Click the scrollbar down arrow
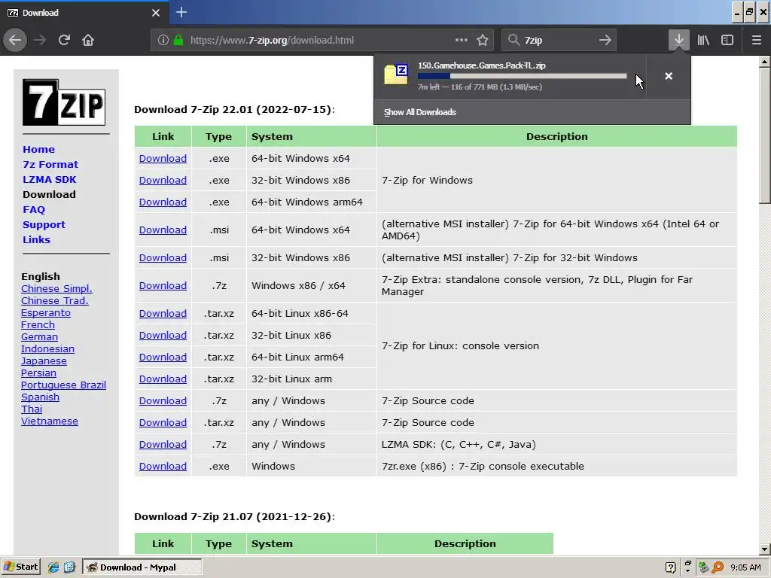Viewport: 771px width, 578px height. pyautogui.click(x=764, y=549)
